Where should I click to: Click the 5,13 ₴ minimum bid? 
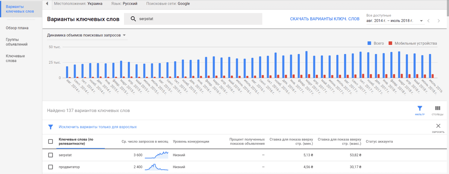click(x=308, y=155)
